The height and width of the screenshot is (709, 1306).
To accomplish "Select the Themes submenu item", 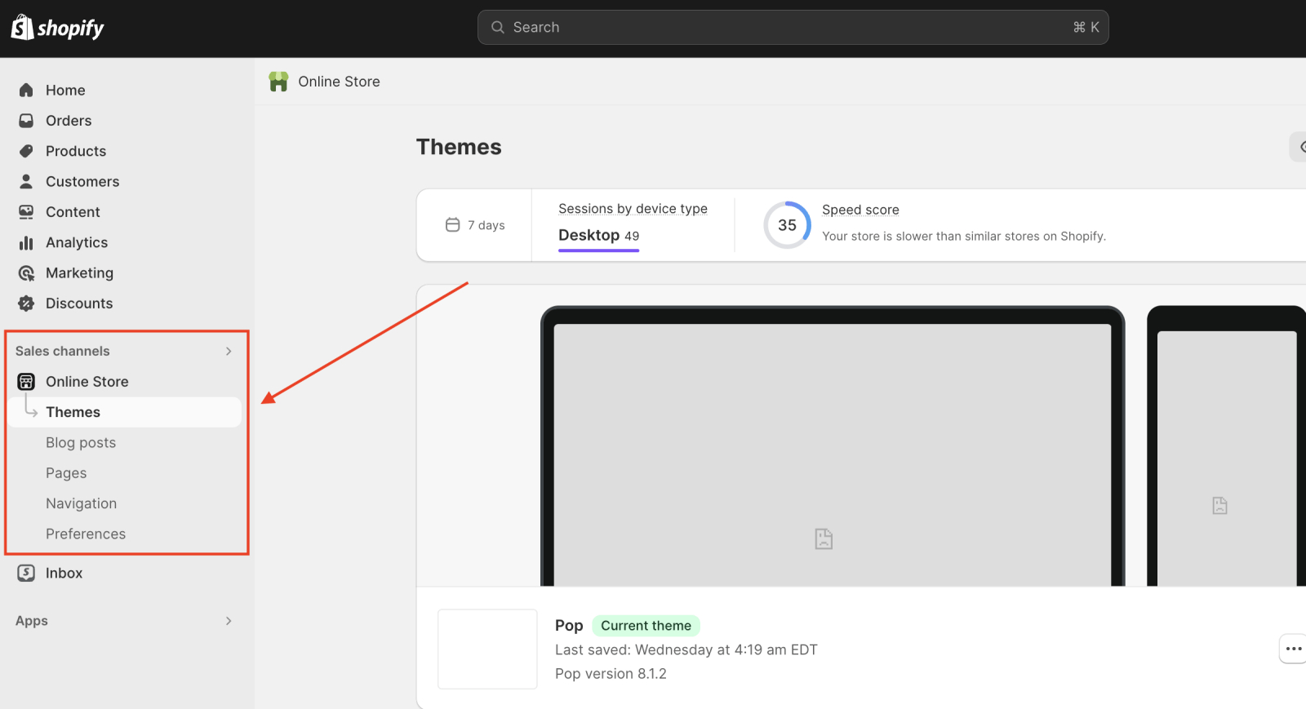I will tap(127, 412).
